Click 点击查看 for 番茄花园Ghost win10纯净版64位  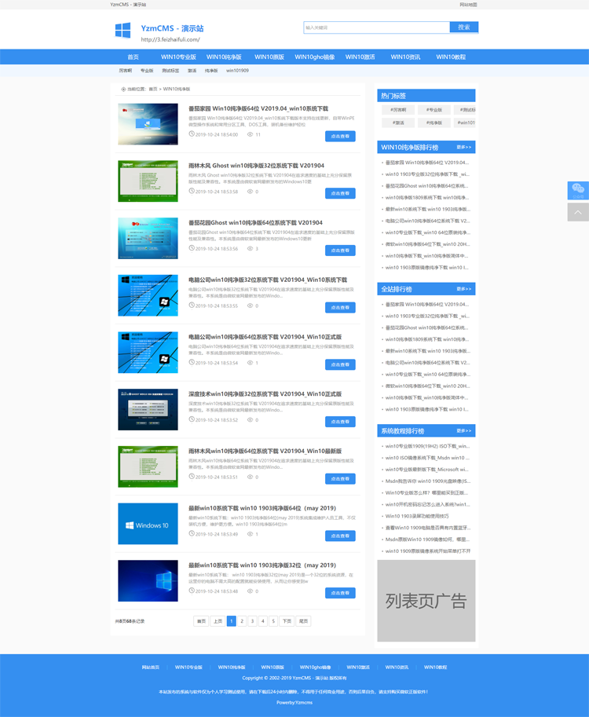[340, 251]
